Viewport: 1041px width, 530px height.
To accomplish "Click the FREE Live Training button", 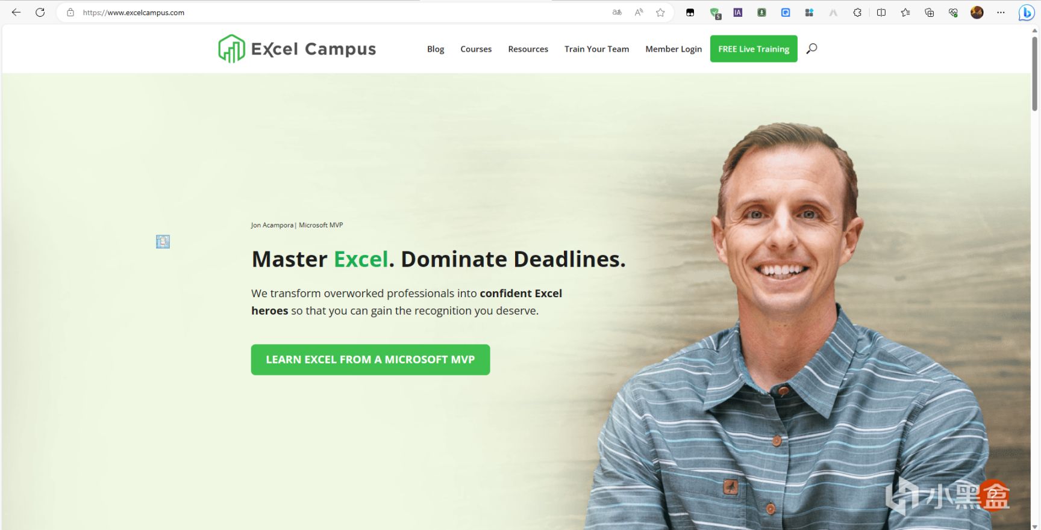I will pos(754,49).
